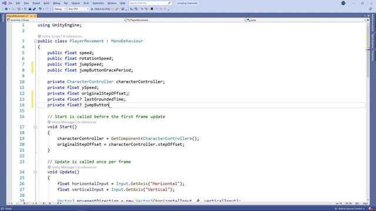This screenshot has width=376, height=211.
Task: Open the Window menu
Action: 112,3
